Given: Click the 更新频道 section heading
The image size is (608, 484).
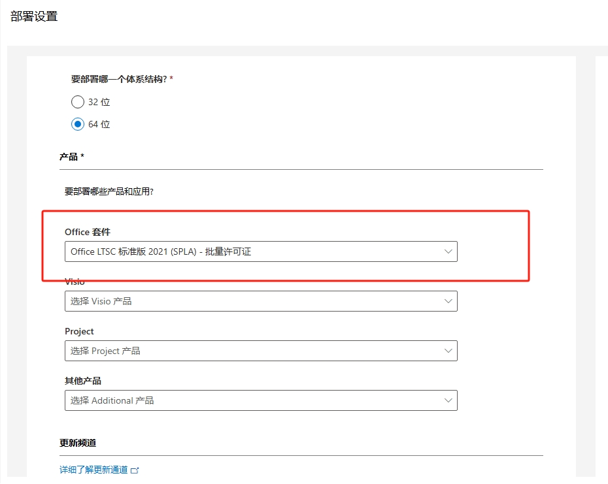Looking at the screenshot, I should pos(78,443).
